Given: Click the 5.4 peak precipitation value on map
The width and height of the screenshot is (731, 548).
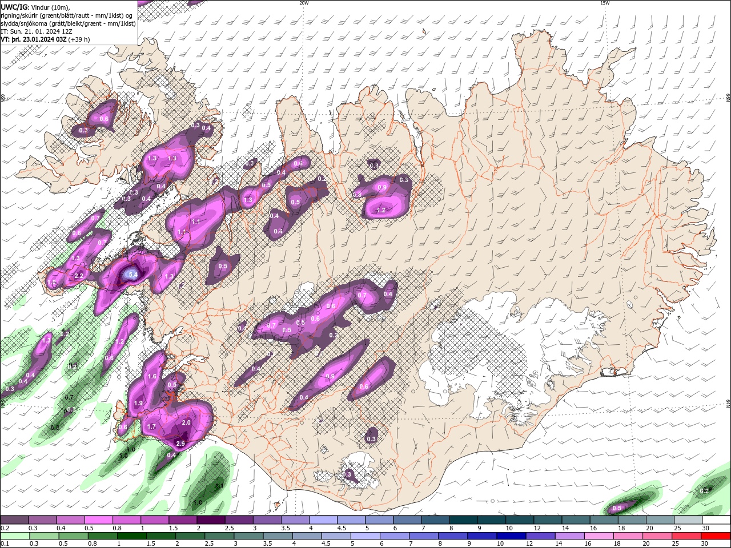Looking at the screenshot, I should pos(132,275).
